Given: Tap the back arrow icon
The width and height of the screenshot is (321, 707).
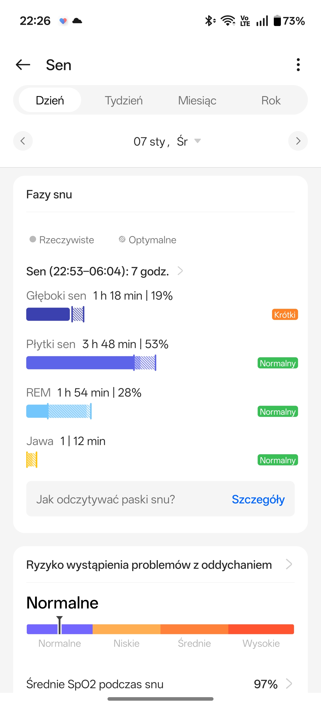Looking at the screenshot, I should [23, 65].
